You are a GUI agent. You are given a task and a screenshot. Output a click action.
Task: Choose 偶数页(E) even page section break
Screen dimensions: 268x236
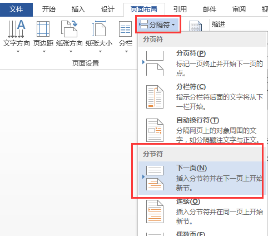coord(202,233)
